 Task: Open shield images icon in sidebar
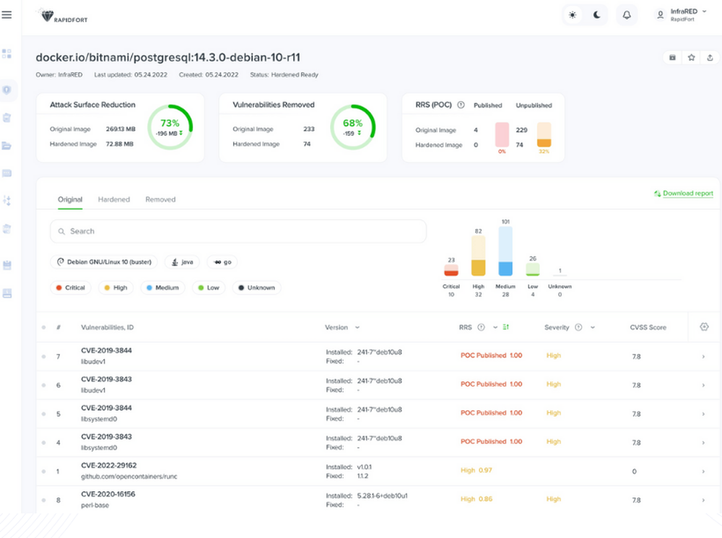click(x=7, y=90)
